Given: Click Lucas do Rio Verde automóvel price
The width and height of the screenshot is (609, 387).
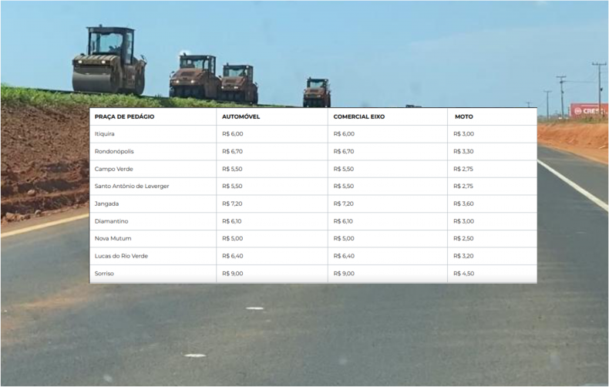Looking at the screenshot, I should (x=232, y=256).
